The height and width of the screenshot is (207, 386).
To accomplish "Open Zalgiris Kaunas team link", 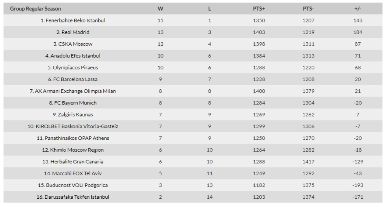I will click(x=73, y=115).
